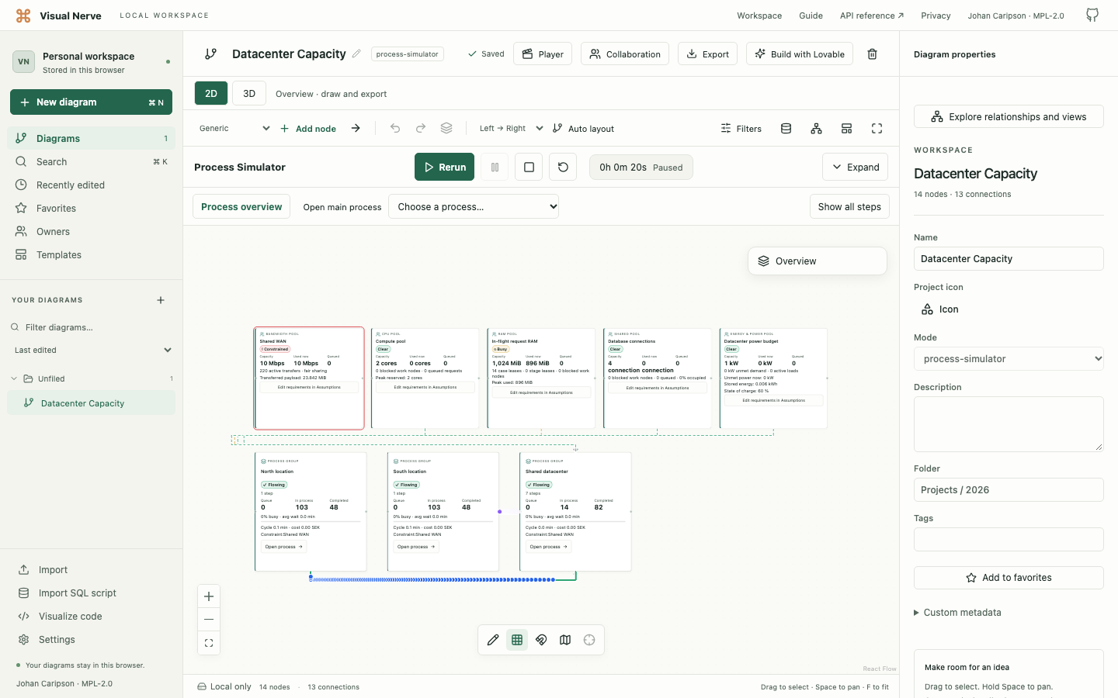Click the map icon in the bottom toolbar
Image resolution: width=1118 pixels, height=698 pixels.
565,640
